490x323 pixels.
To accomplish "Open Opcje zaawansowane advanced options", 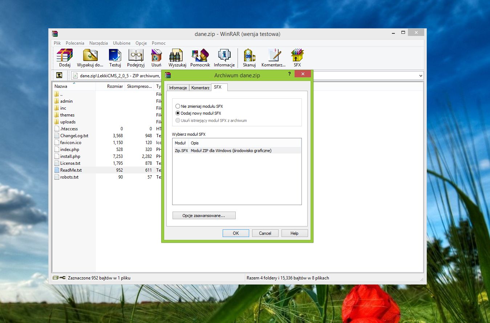I will (x=204, y=216).
